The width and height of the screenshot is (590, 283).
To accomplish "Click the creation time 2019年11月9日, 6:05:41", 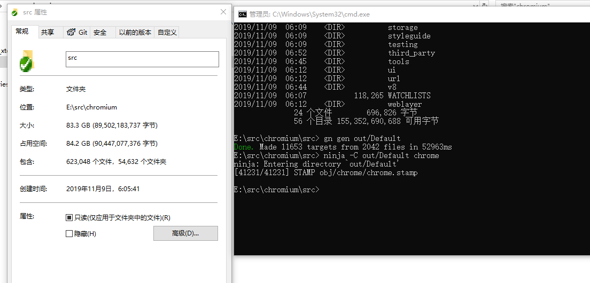I will pyautogui.click(x=103, y=189).
